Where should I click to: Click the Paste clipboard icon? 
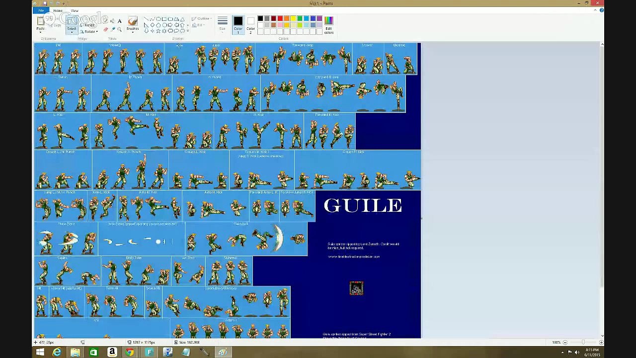[x=40, y=21]
